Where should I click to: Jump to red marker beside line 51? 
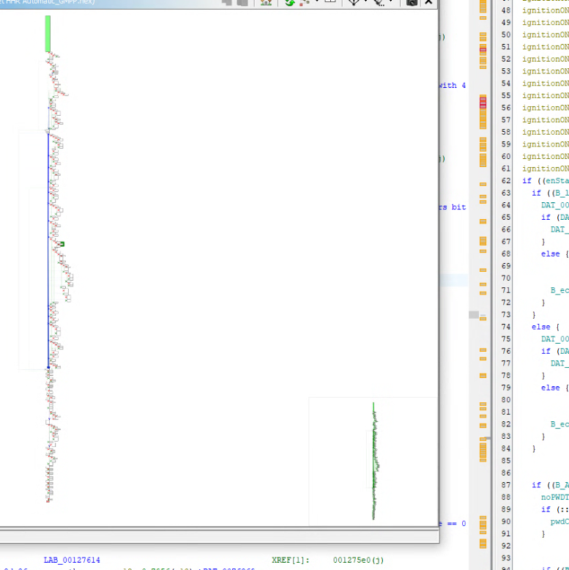(x=483, y=49)
